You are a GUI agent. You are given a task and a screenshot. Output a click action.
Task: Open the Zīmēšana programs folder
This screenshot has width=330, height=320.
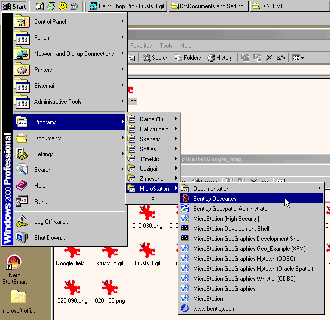(153, 179)
